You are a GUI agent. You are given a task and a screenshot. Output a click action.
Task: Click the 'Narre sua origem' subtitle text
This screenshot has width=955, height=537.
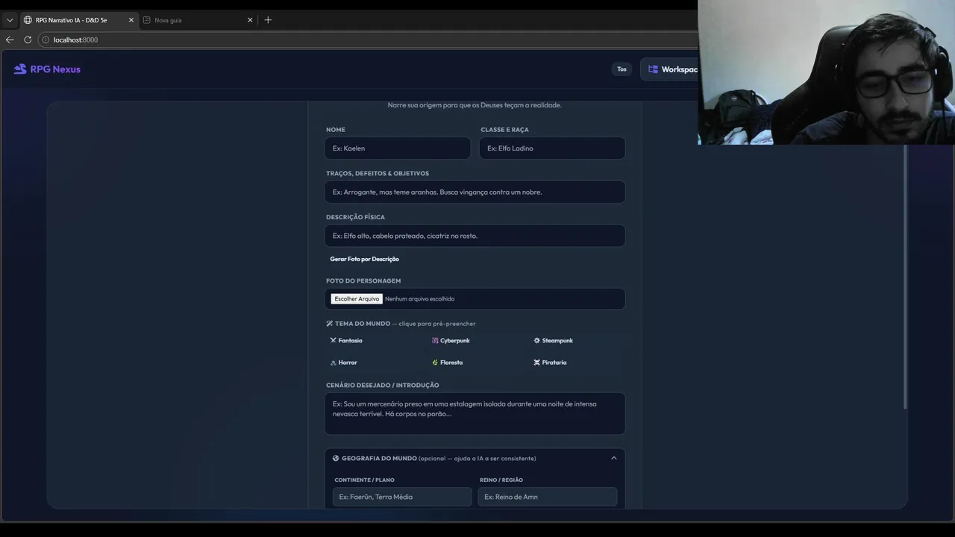coord(475,105)
